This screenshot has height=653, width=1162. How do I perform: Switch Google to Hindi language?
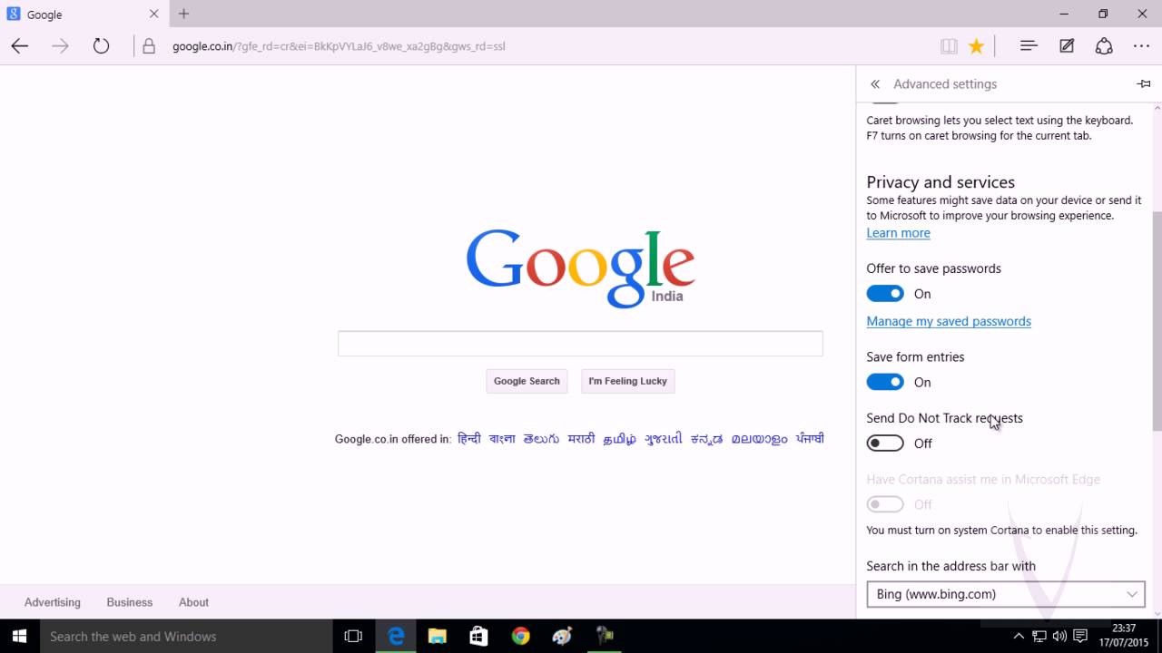[x=469, y=439]
